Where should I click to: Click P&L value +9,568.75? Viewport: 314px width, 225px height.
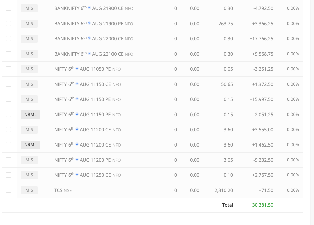tap(263, 54)
